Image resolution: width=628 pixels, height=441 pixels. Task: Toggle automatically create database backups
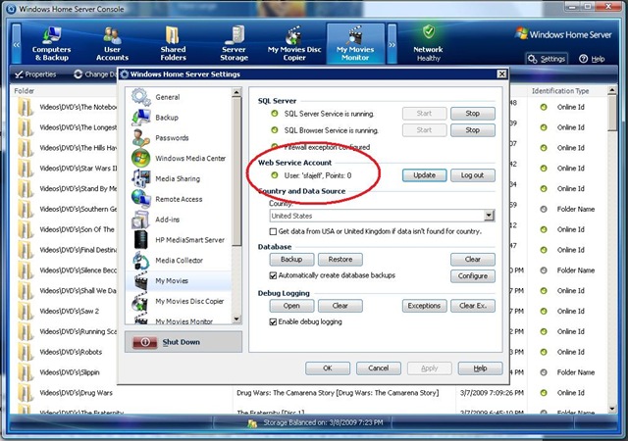pos(273,275)
